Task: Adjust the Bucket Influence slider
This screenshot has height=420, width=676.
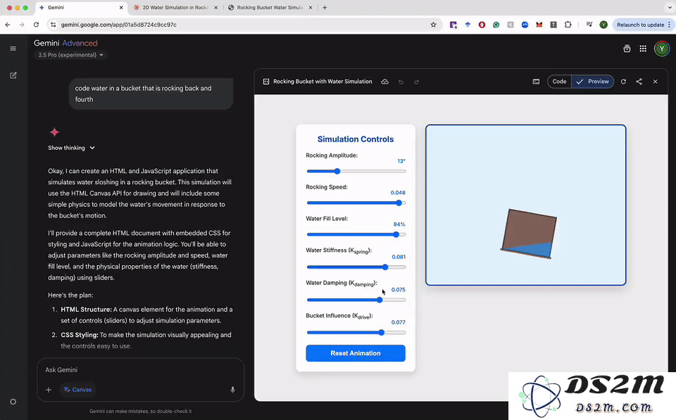Action: coord(356,333)
